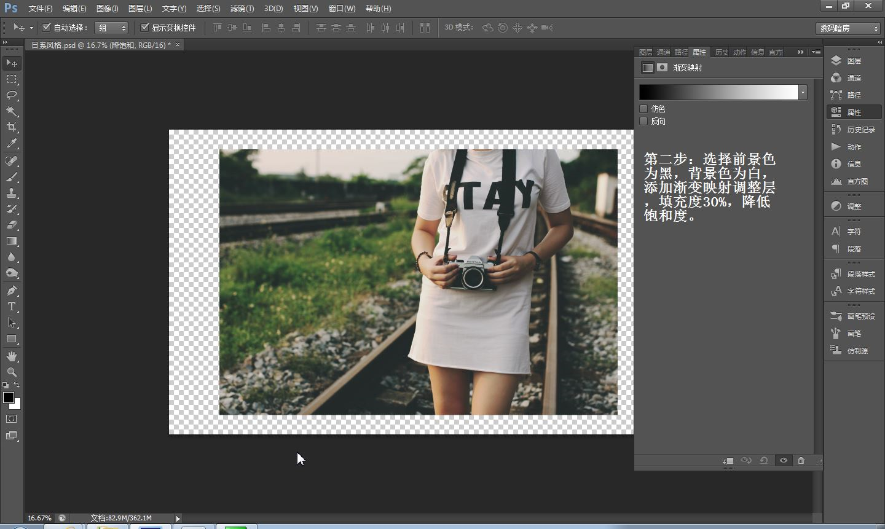This screenshot has height=529, width=885.
Task: Open the 数码暗房 workspace dropdown
Action: (x=848, y=28)
